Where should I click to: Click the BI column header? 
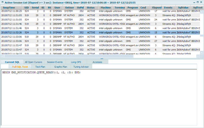click(x=43, y=7)
